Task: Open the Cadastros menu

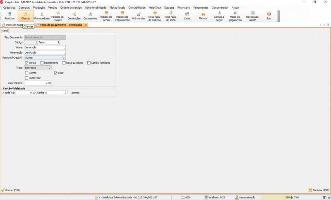Action: tap(9, 7)
